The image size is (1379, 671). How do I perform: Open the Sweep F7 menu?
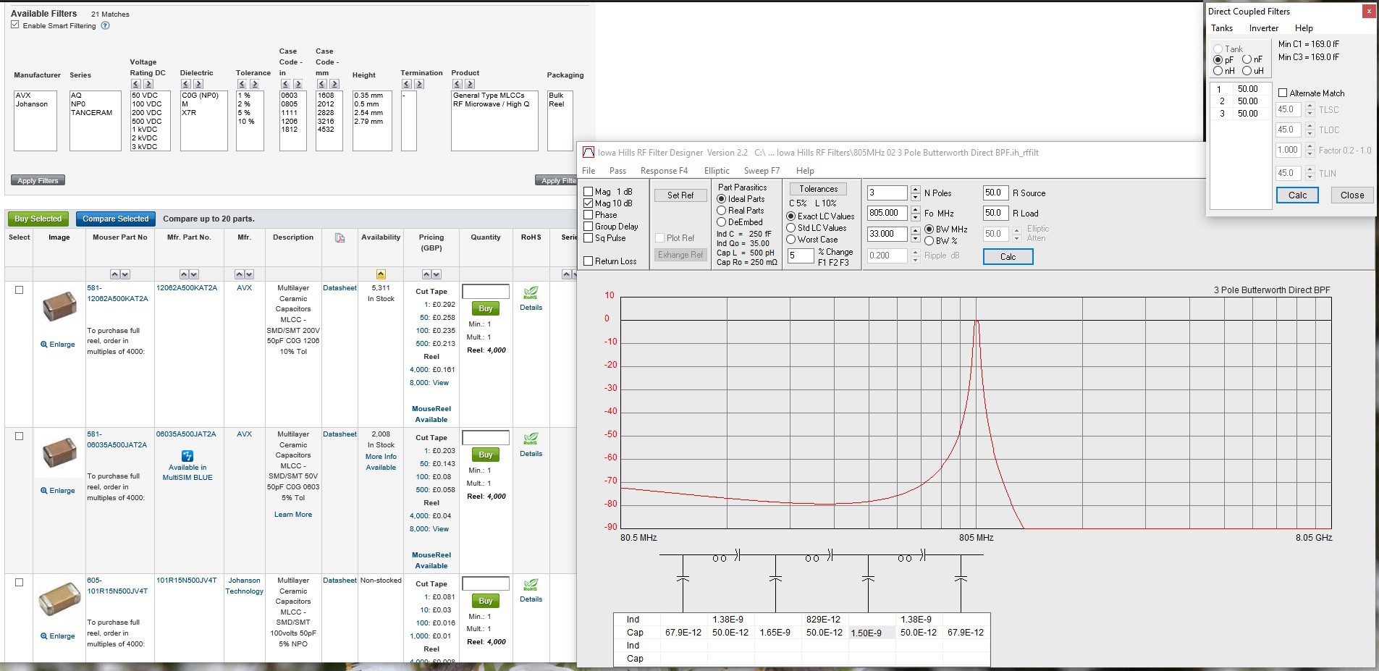point(762,171)
